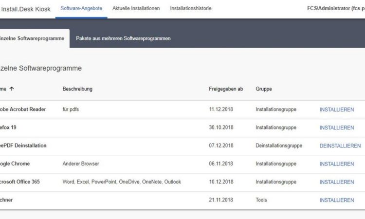Sort by the Freigegeben ab column header

226,89
